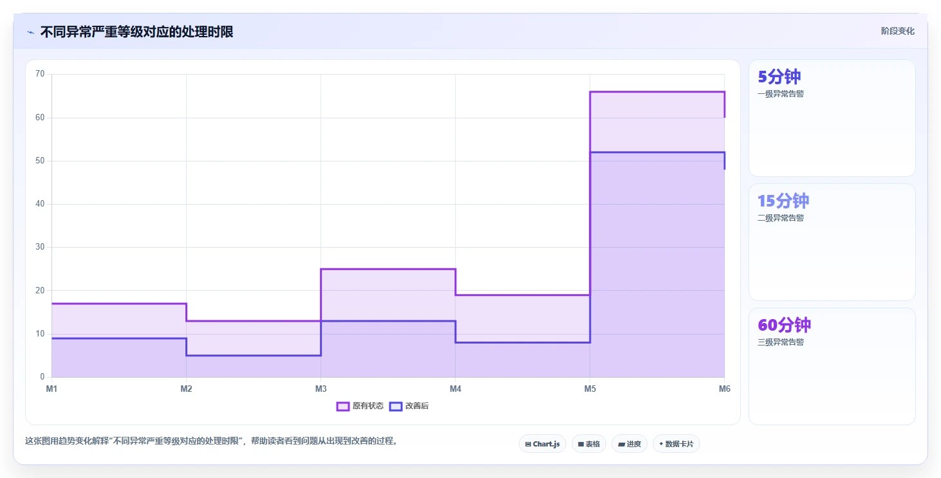
Task: Click the 50 y-axis value
Action: [40, 161]
